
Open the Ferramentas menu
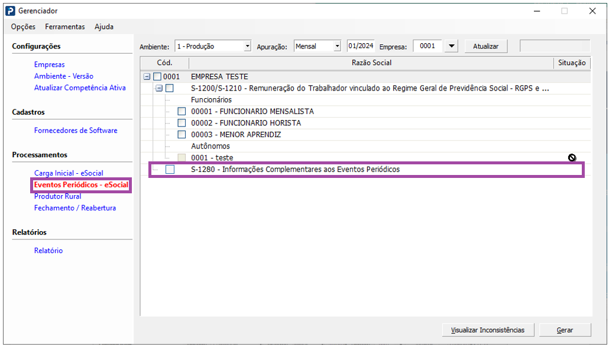click(x=65, y=27)
